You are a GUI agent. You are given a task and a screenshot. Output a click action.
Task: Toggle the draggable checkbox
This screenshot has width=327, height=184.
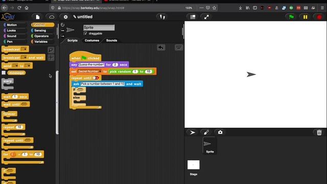pos(85,33)
